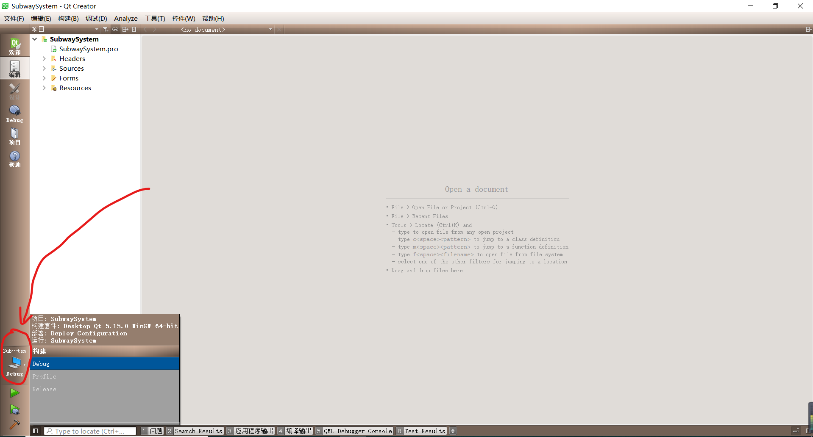The height and width of the screenshot is (437, 813).
Task: Open the 工具(T) menu
Action: coord(155,18)
